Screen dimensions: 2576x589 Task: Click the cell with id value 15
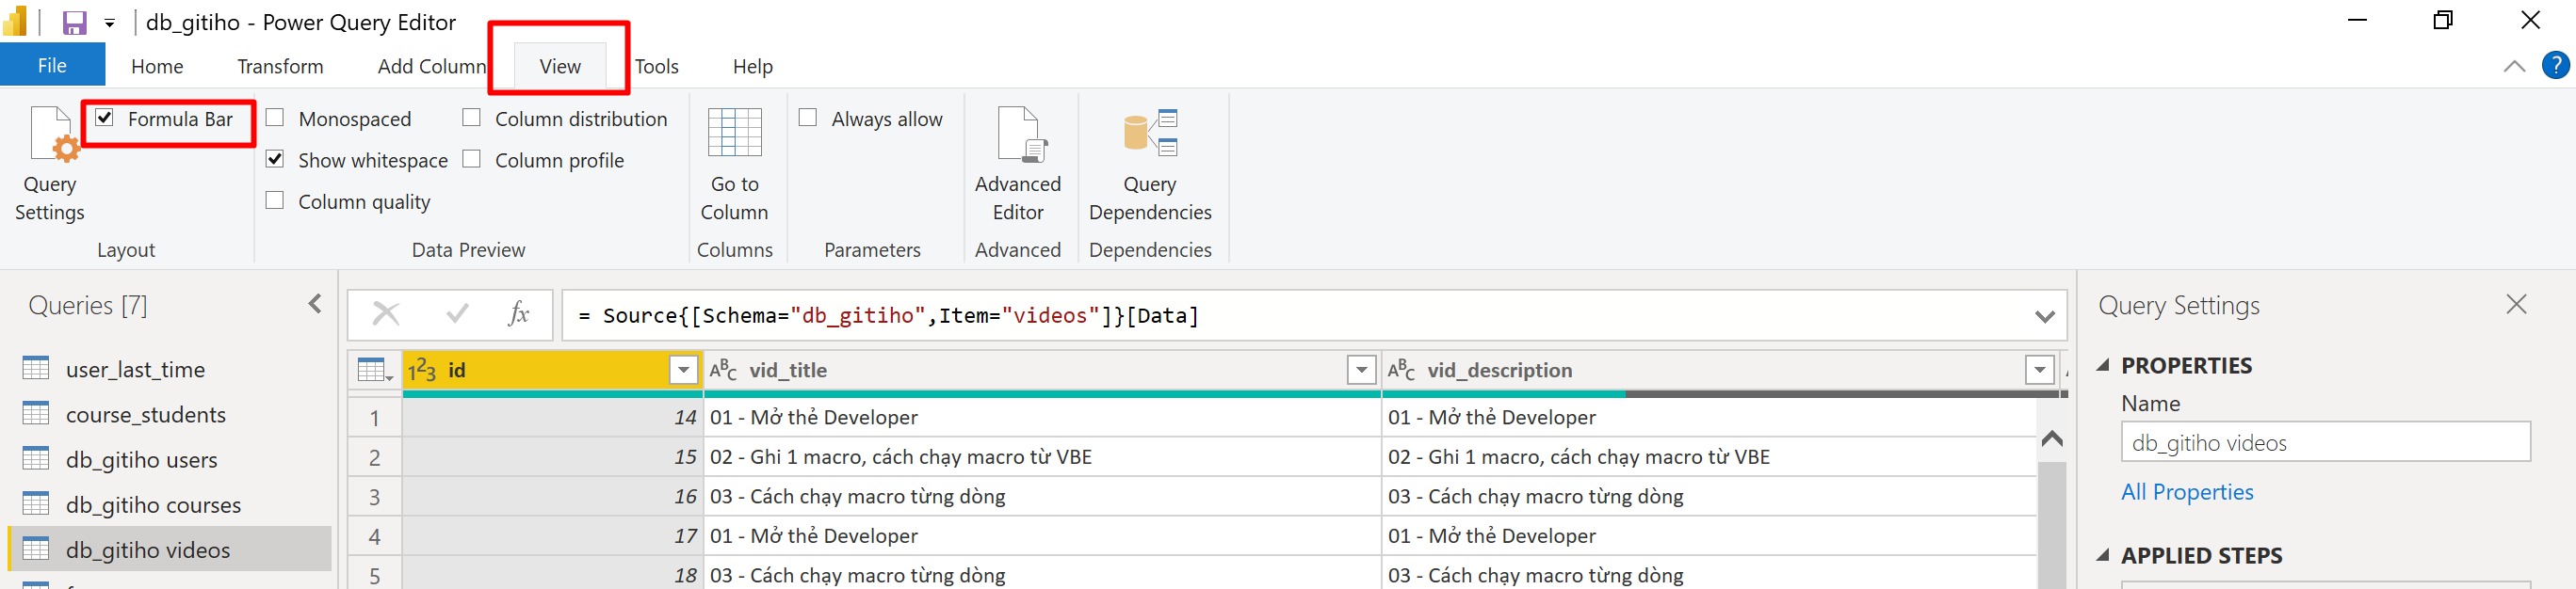553,456
